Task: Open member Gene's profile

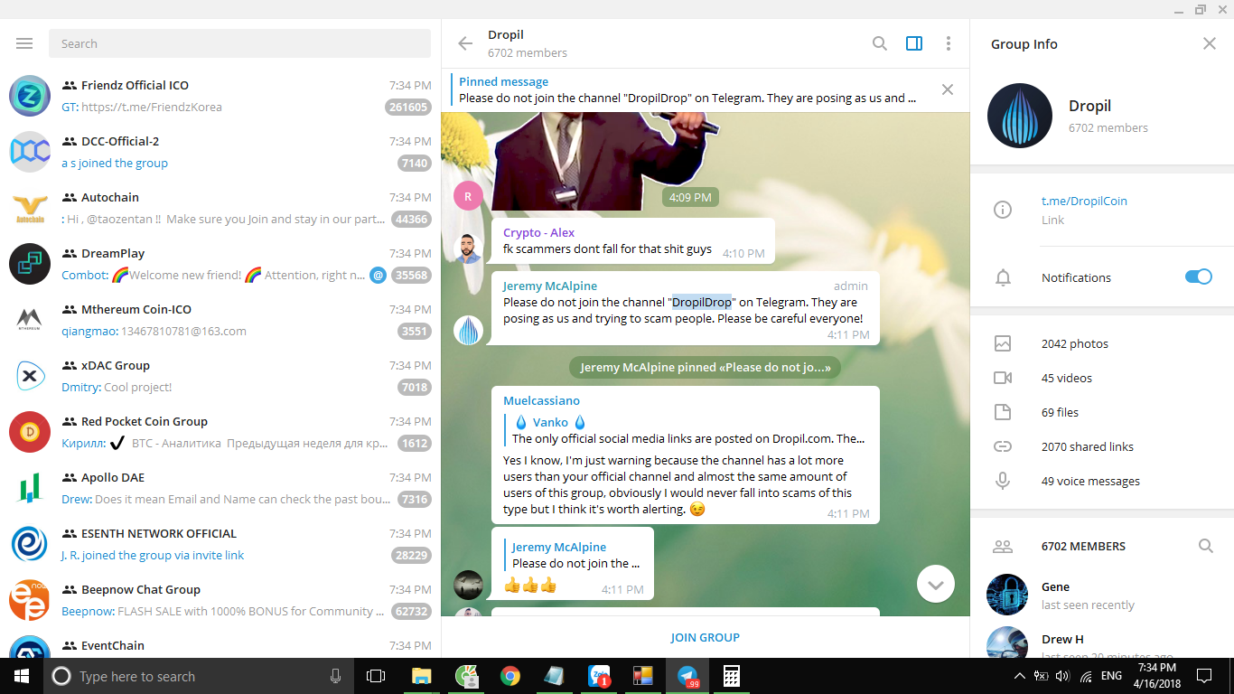Action: (x=1102, y=596)
